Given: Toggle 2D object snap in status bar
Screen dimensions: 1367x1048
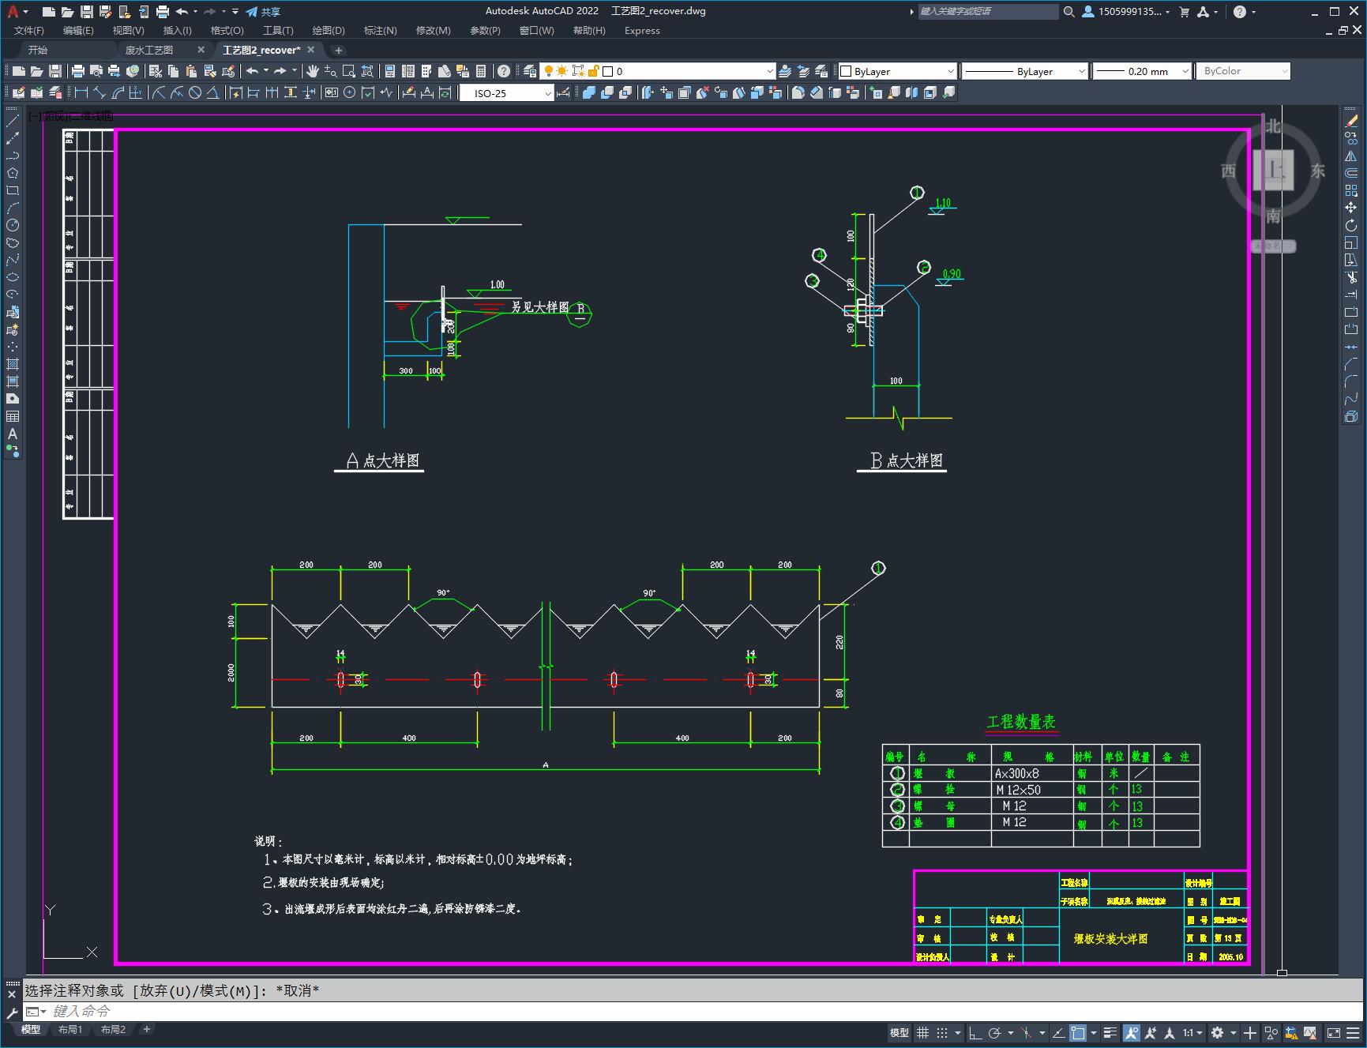Looking at the screenshot, I should (x=1078, y=1032).
